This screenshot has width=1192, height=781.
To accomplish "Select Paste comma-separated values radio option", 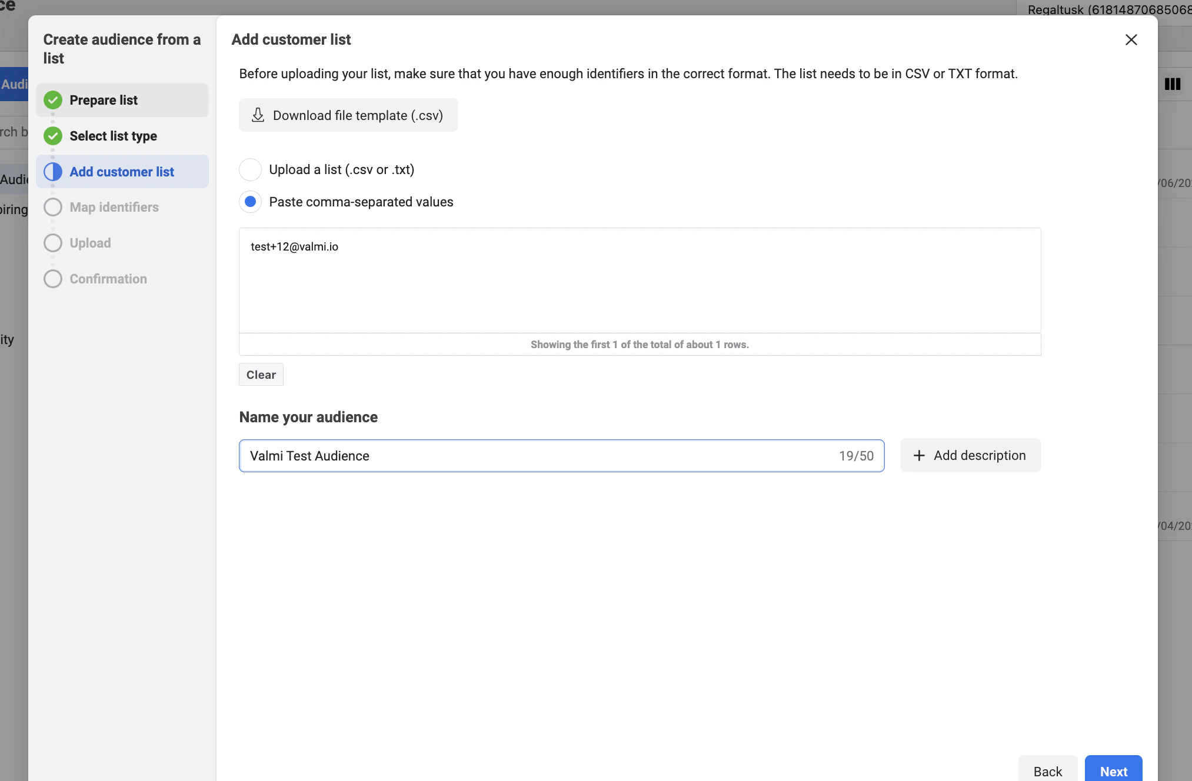I will coord(250,202).
